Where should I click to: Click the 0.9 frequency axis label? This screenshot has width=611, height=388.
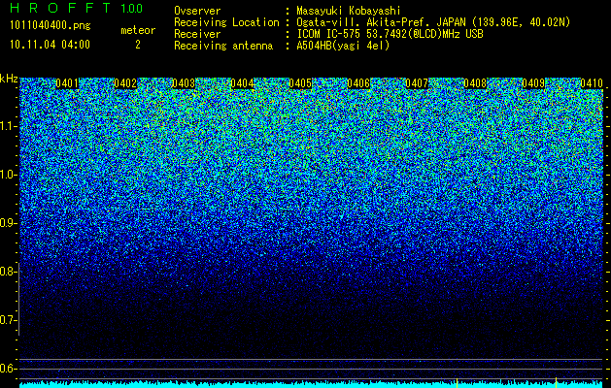pyautogui.click(x=7, y=223)
